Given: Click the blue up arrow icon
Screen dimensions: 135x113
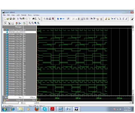Looking at the screenshot, I should [x=58, y=19].
